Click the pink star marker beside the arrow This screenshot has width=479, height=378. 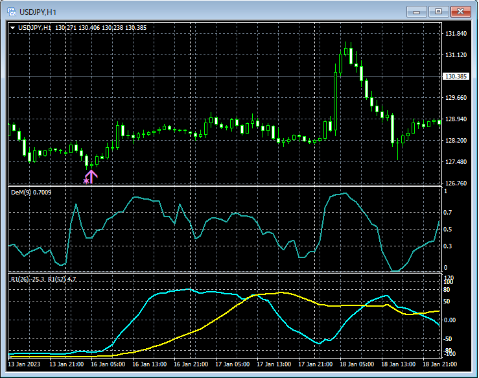tap(86, 181)
